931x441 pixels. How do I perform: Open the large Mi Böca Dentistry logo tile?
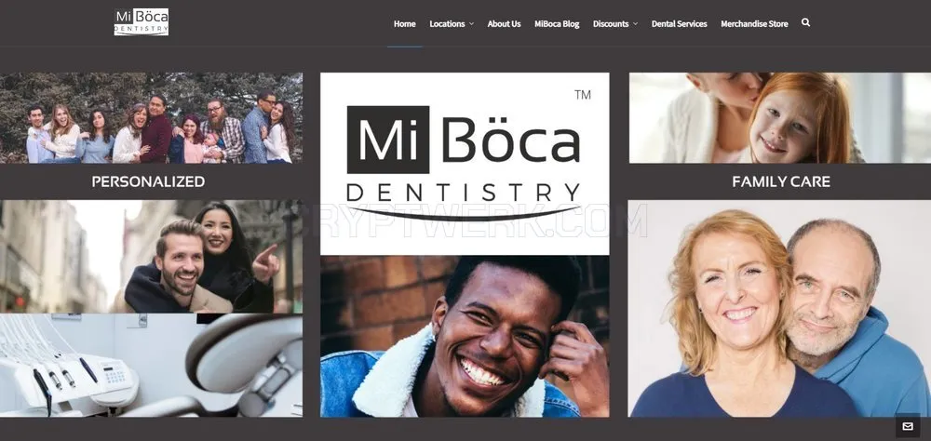465,164
